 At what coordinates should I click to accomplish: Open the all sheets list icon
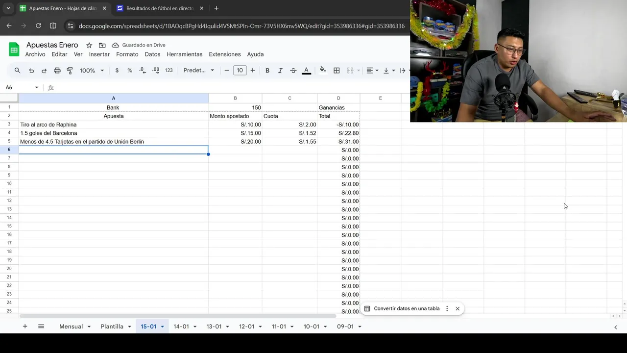click(41, 327)
